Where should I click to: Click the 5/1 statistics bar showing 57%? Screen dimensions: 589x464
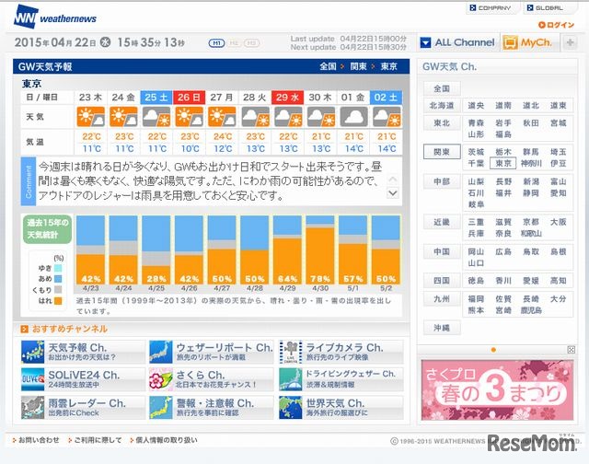353,249
